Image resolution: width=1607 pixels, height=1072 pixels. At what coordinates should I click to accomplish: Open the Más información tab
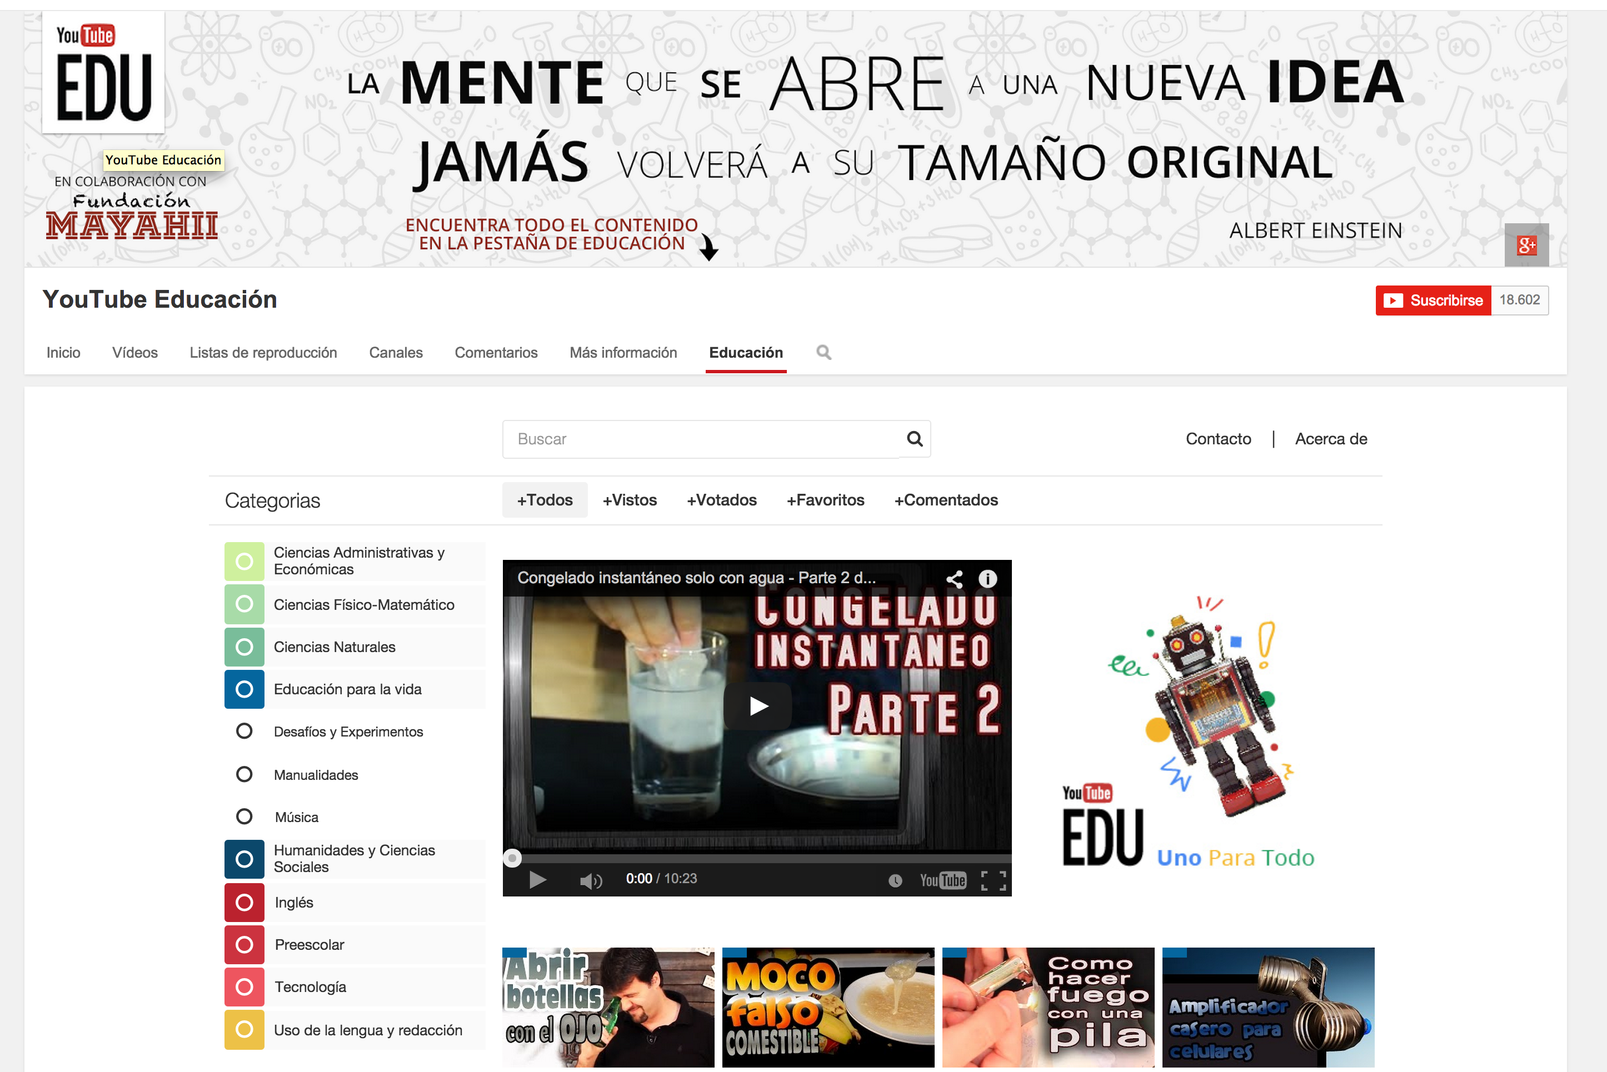coord(623,353)
